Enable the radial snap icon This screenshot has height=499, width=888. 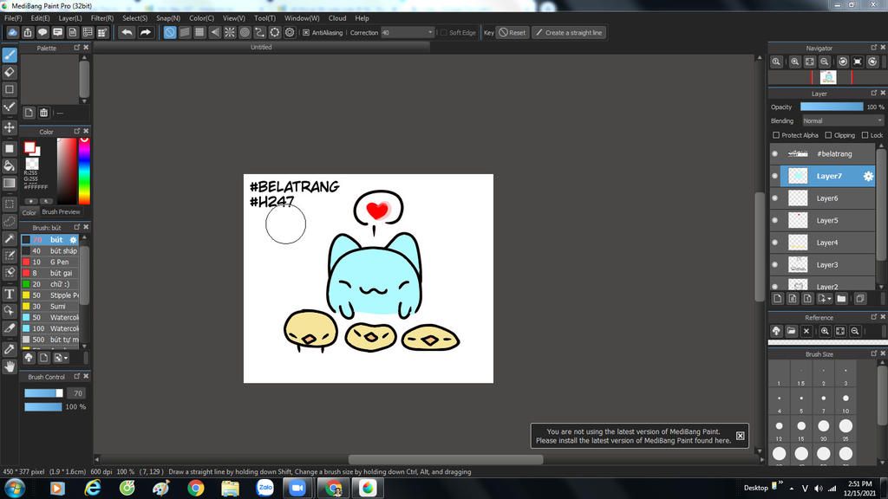click(229, 32)
